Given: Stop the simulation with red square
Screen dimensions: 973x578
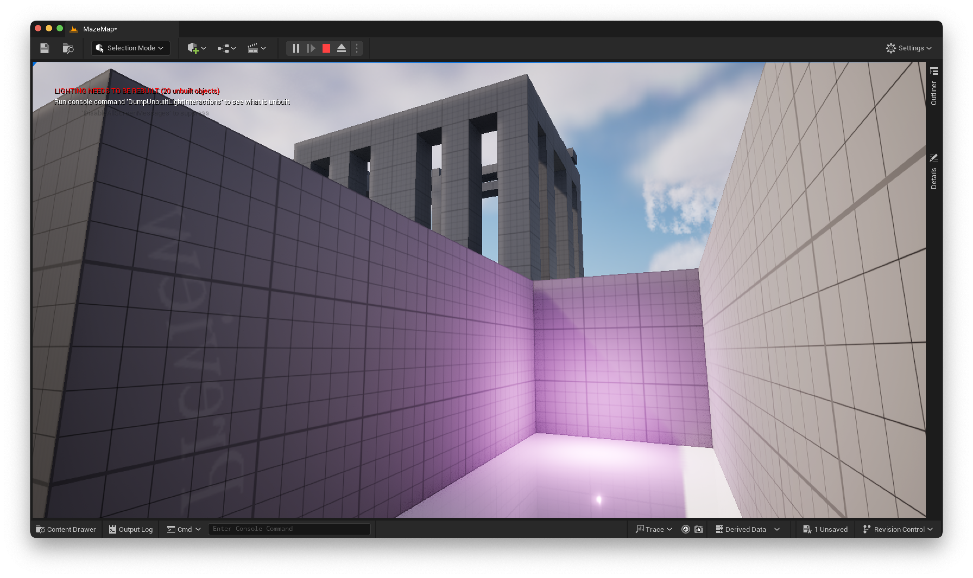Looking at the screenshot, I should (326, 48).
